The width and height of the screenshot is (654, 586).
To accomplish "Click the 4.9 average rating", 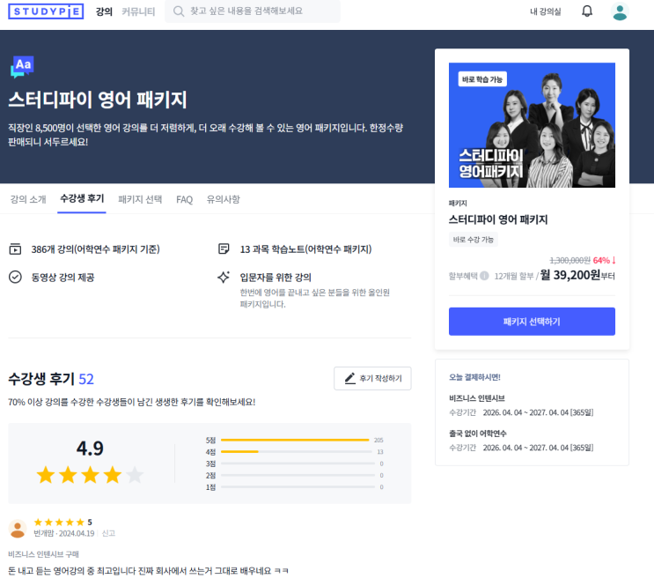I will 90,449.
